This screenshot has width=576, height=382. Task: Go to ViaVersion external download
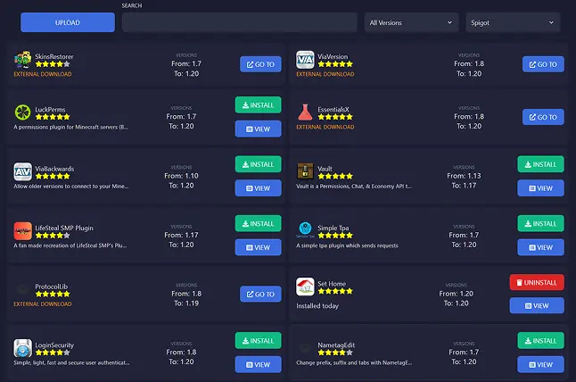543,64
